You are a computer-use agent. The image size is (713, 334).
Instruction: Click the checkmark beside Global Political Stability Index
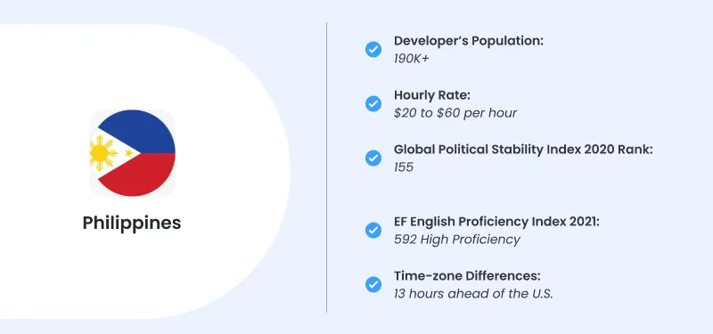click(x=373, y=159)
